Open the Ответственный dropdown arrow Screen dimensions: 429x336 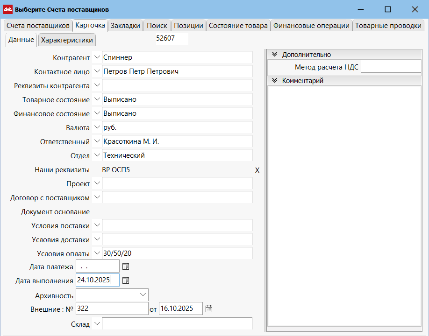click(97, 141)
